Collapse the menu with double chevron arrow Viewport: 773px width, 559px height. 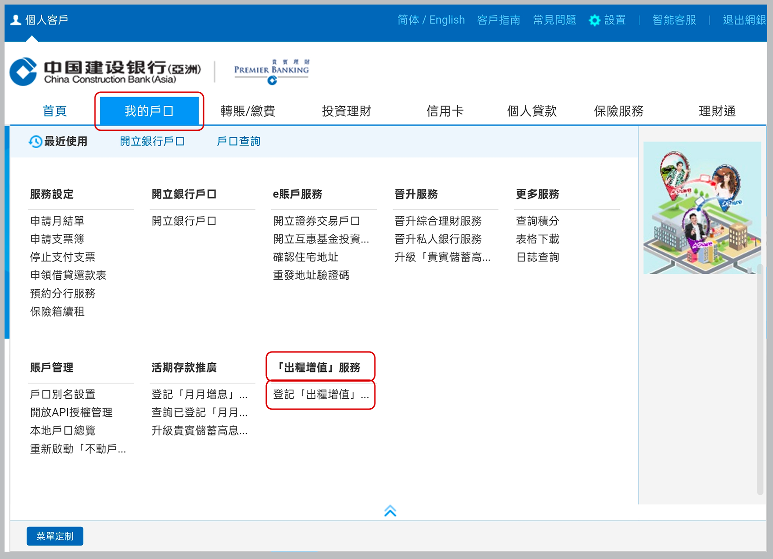pyautogui.click(x=390, y=511)
